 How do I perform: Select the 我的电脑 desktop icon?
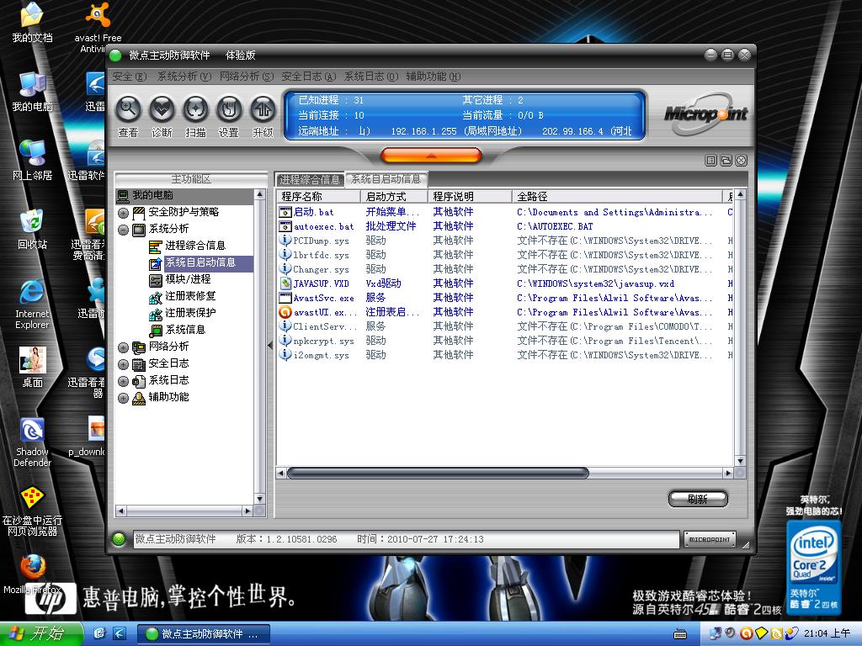point(32,91)
